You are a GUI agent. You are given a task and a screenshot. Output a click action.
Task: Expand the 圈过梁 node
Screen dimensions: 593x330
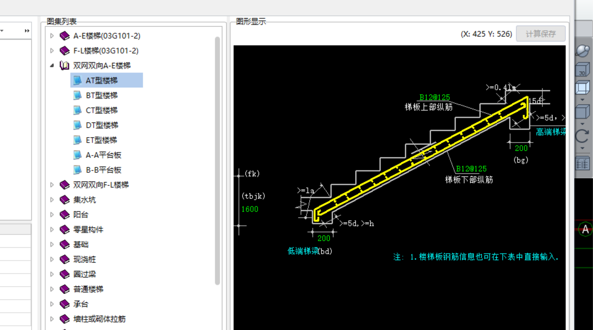click(x=52, y=275)
